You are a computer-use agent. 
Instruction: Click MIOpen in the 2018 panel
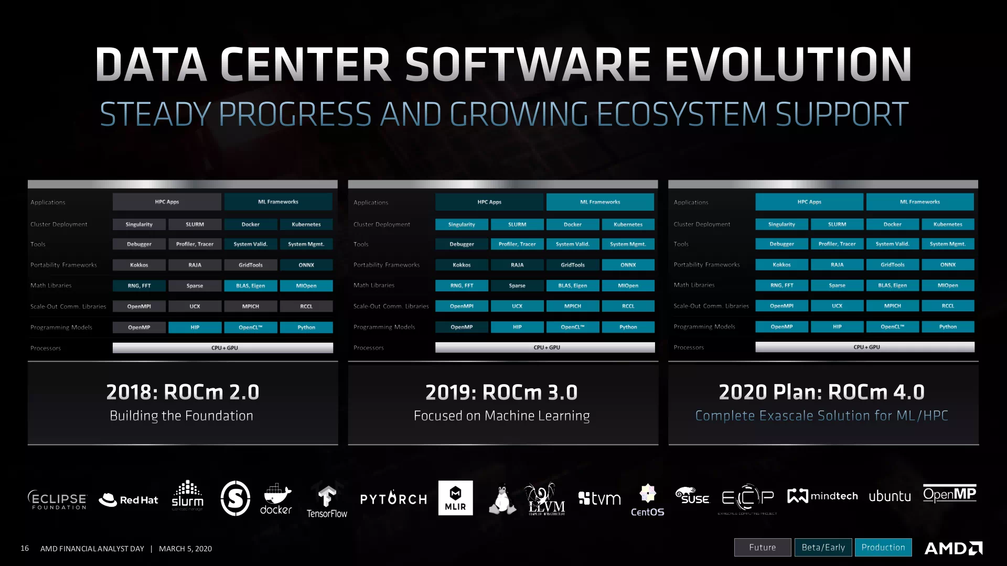306,286
